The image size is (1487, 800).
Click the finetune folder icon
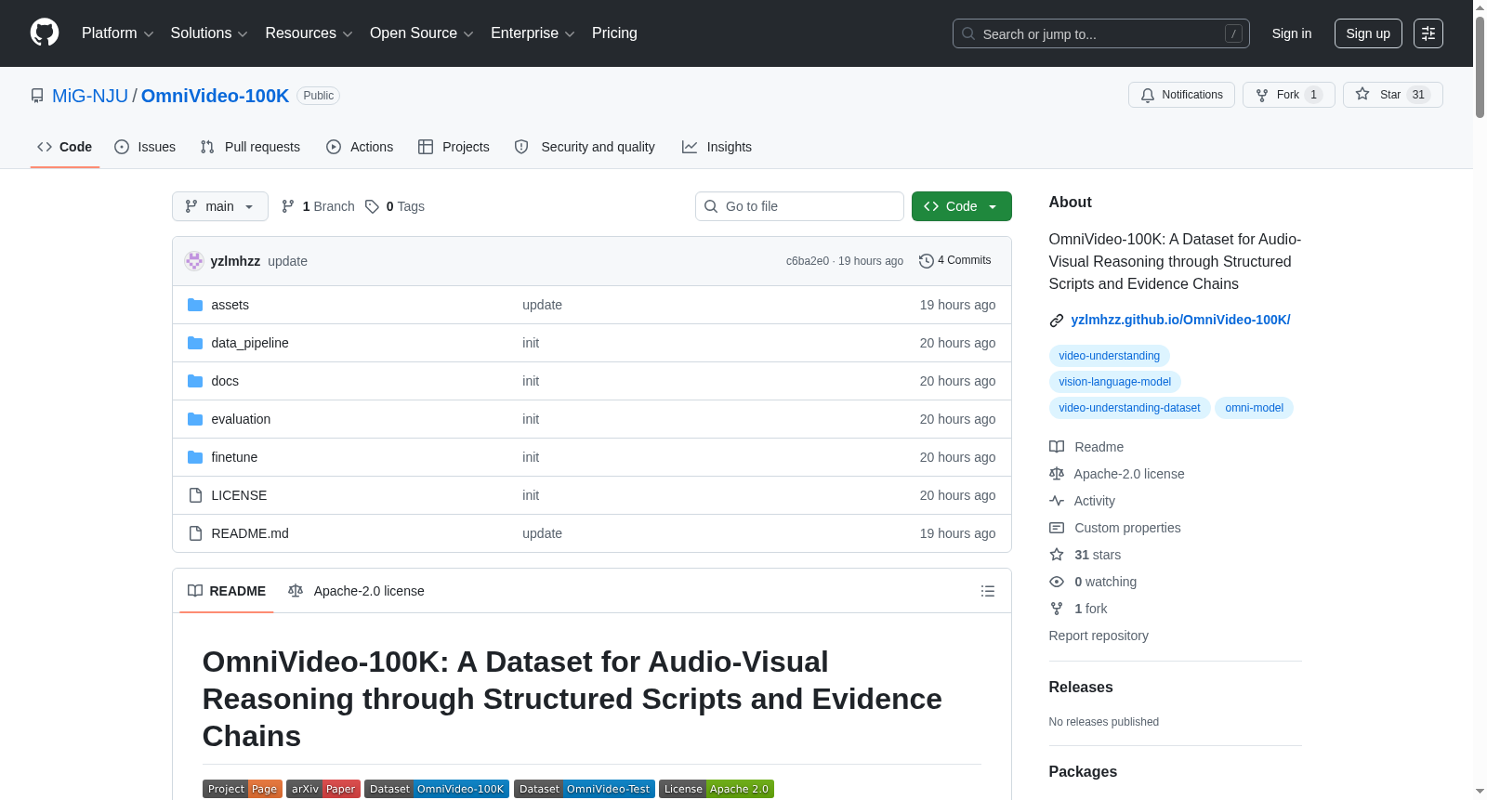(x=195, y=457)
